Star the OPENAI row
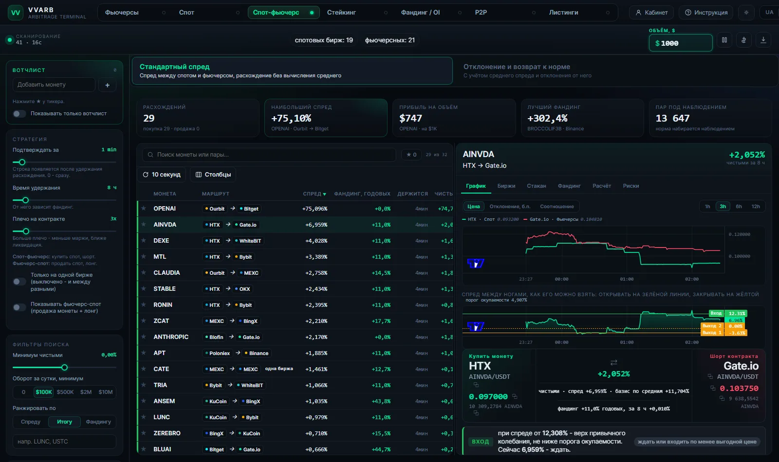This screenshot has height=462, width=779. [x=144, y=209]
